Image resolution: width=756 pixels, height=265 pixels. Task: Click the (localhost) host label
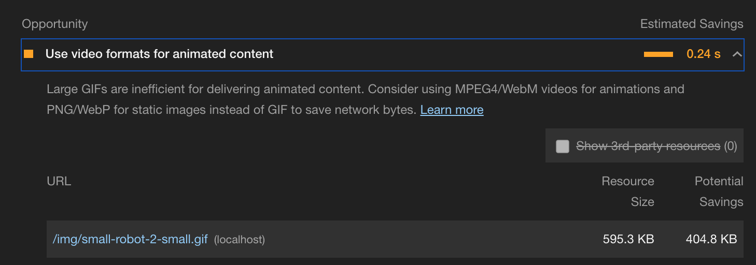(x=240, y=240)
